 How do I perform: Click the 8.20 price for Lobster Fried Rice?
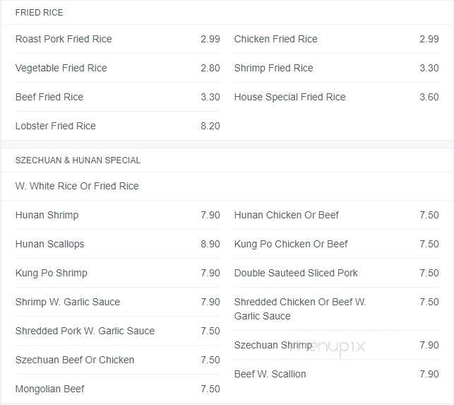point(210,126)
